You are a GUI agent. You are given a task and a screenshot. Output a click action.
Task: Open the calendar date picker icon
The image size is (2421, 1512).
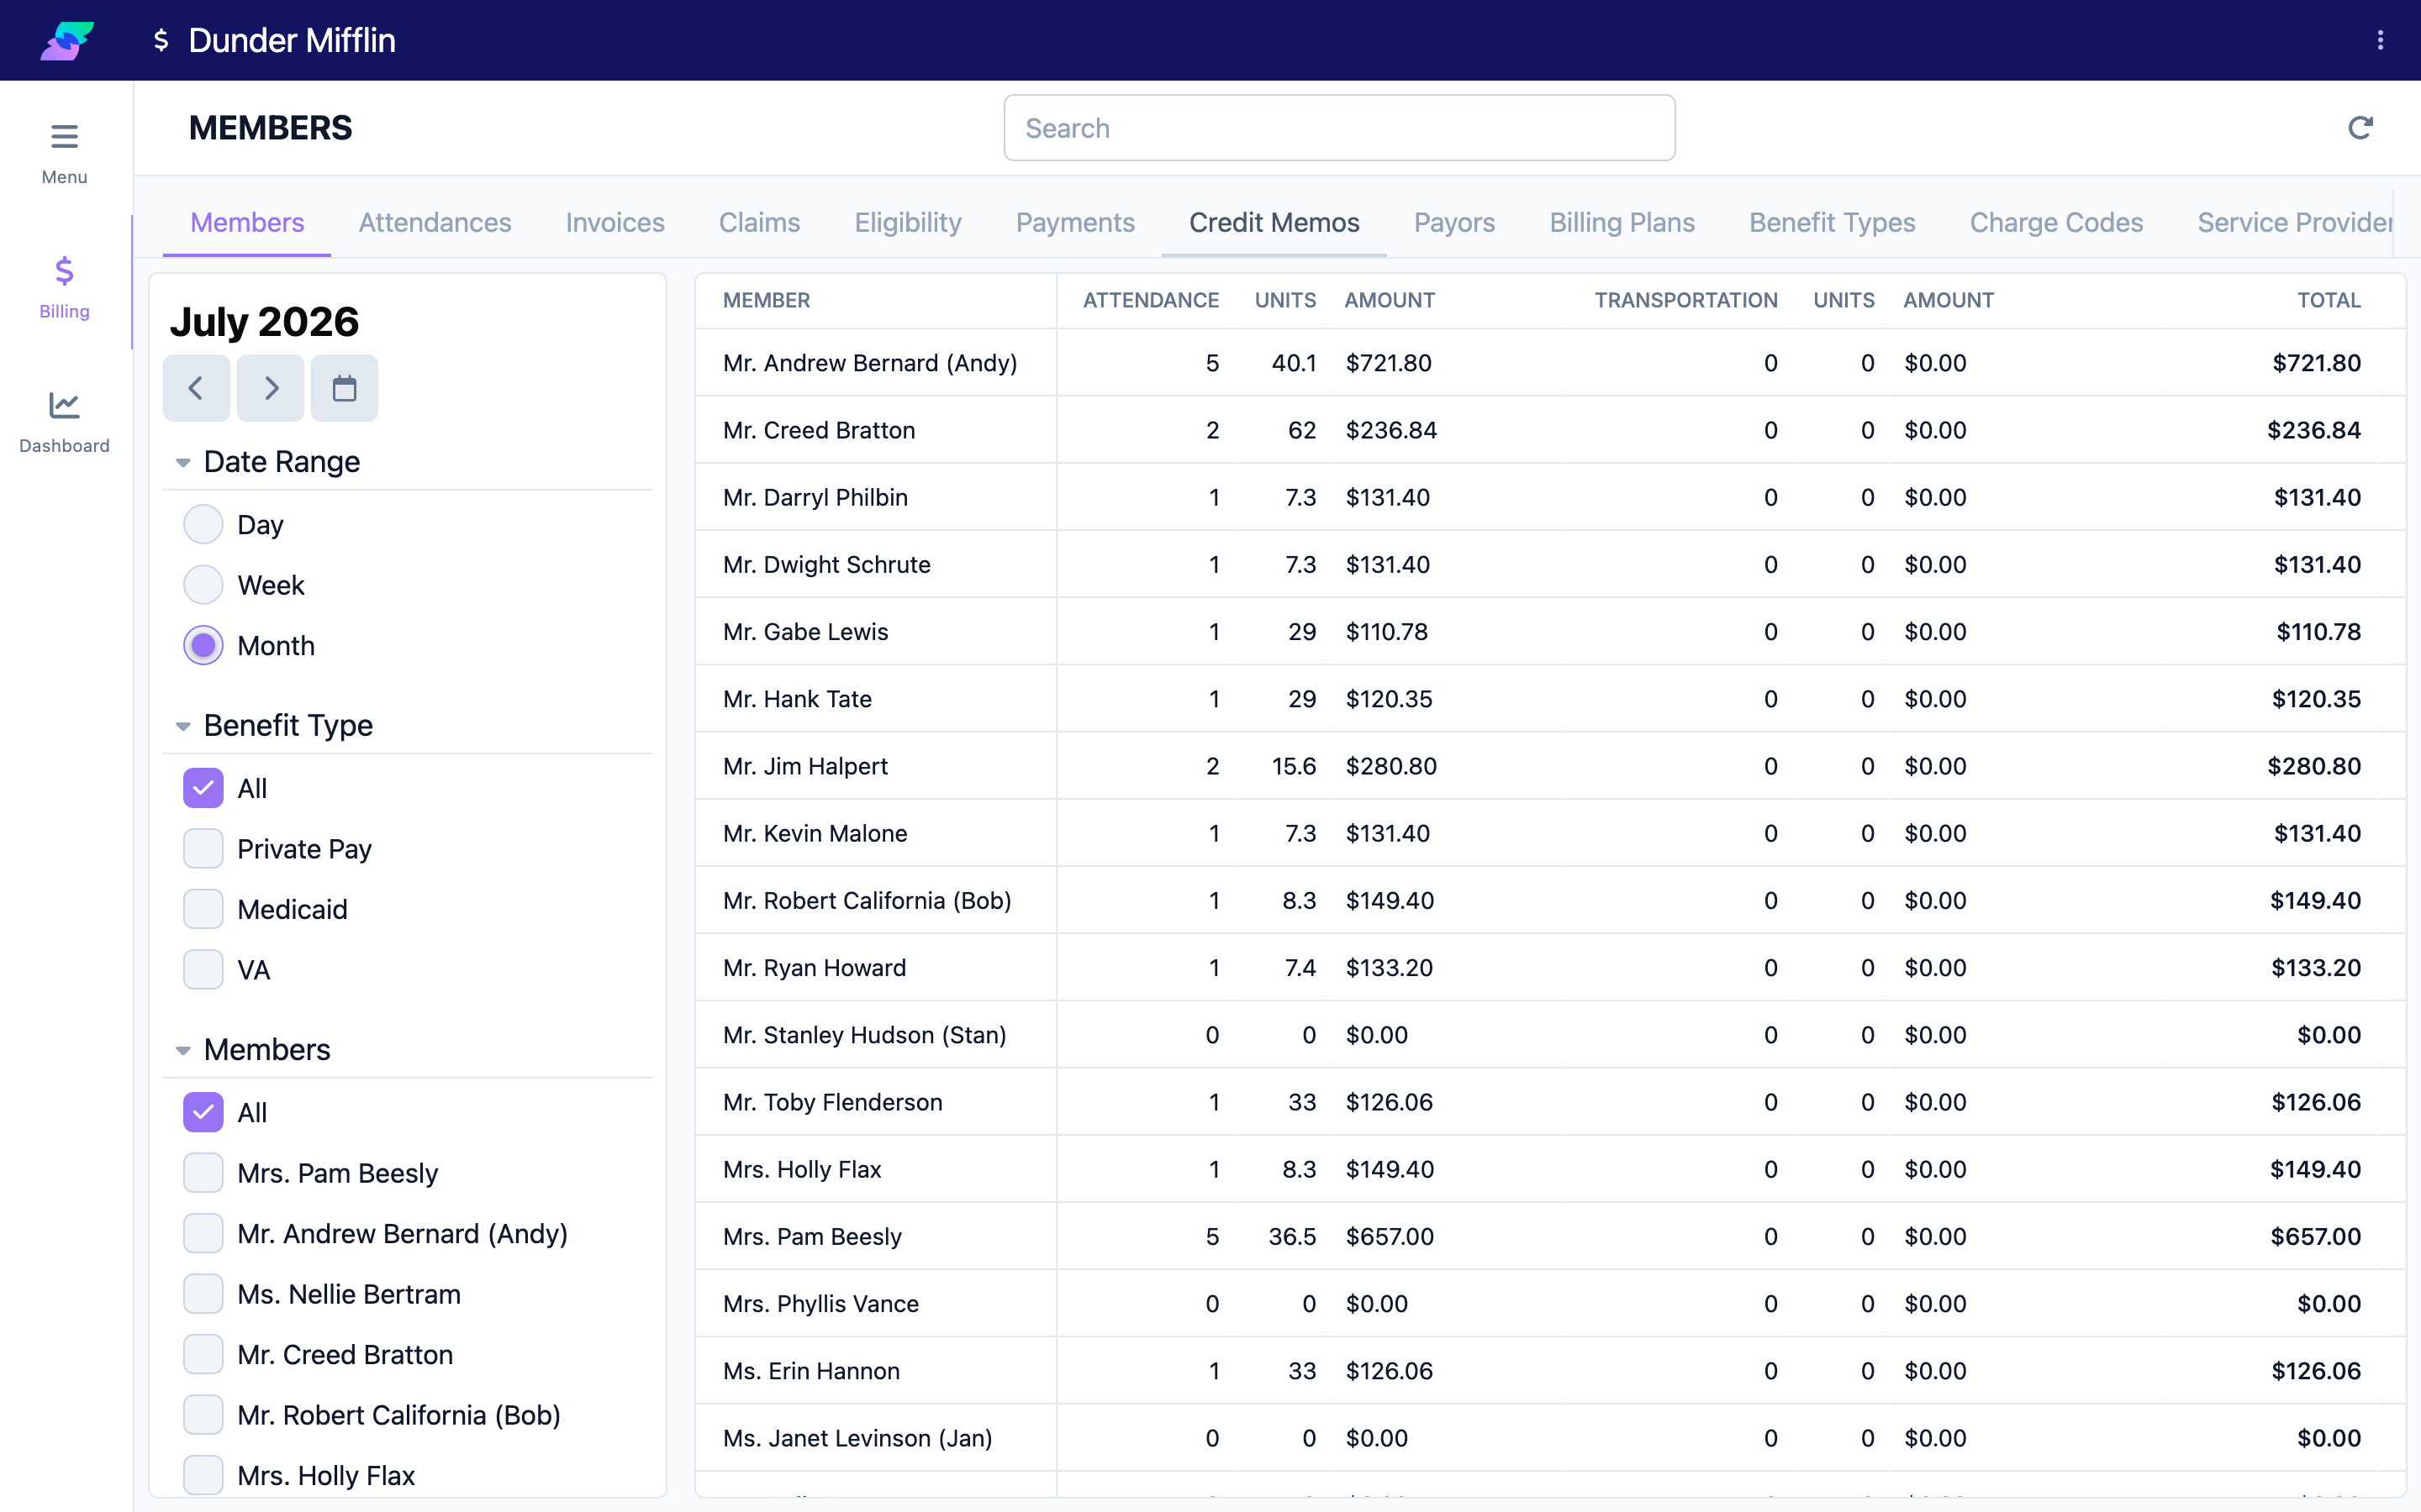click(x=344, y=388)
